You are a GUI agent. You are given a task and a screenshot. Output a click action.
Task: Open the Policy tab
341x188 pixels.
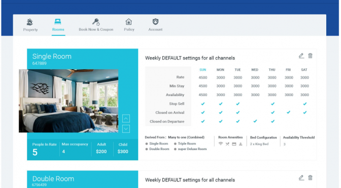[129, 25]
